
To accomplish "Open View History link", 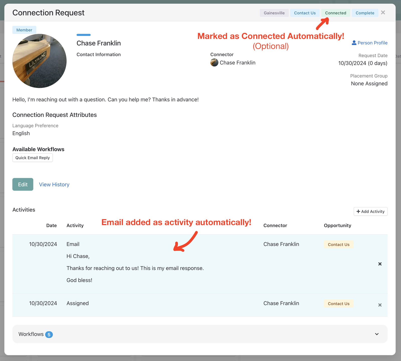I will pos(54,185).
